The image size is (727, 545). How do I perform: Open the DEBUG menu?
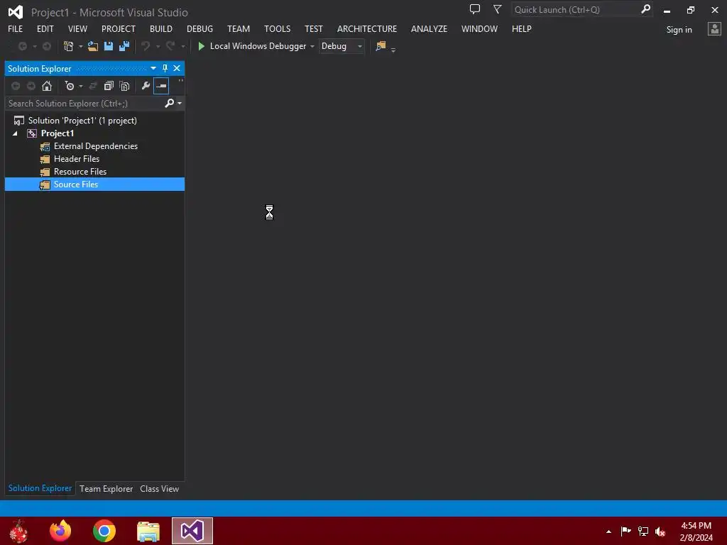[x=199, y=28]
